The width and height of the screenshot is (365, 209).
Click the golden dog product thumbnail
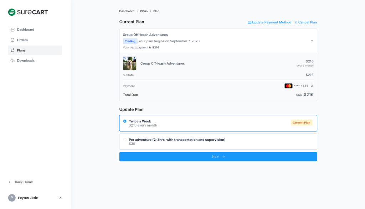click(x=129, y=63)
